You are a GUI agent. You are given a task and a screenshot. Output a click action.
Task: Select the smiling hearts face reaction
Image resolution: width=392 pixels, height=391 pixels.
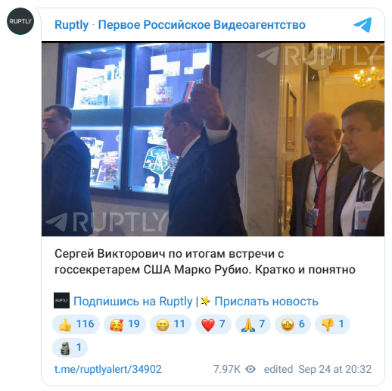(125, 324)
